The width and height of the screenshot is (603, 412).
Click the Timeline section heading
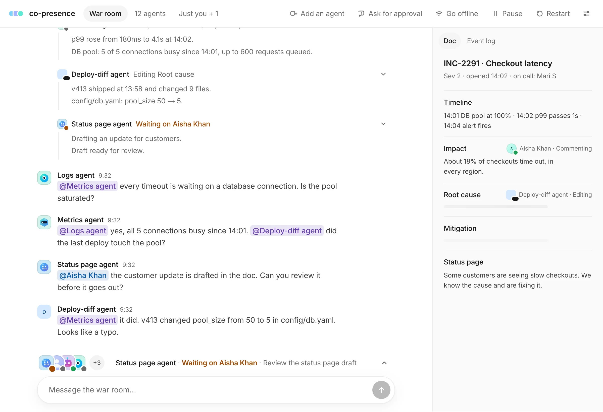pyautogui.click(x=458, y=102)
